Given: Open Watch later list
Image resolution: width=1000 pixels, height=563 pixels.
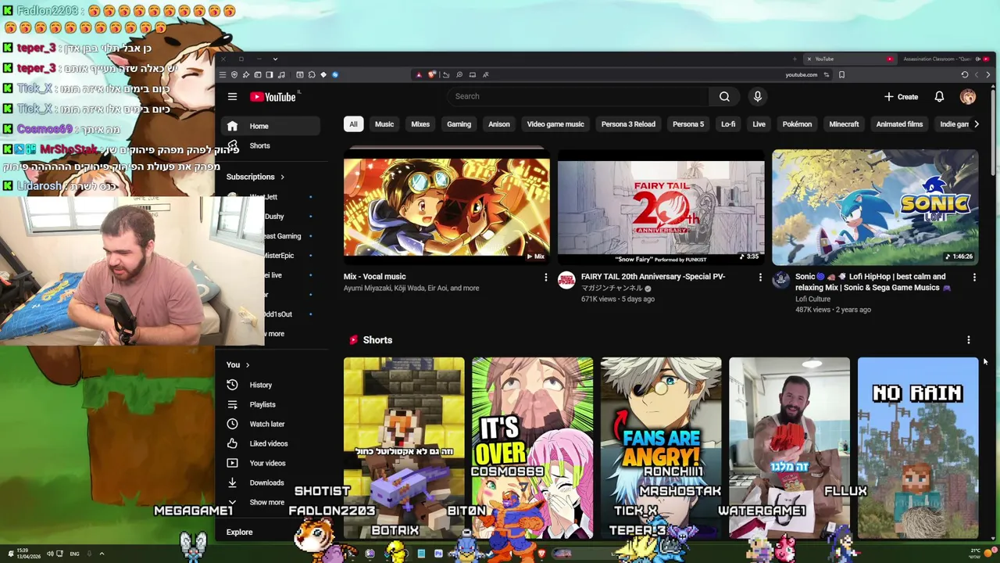Looking at the screenshot, I should pyautogui.click(x=270, y=424).
